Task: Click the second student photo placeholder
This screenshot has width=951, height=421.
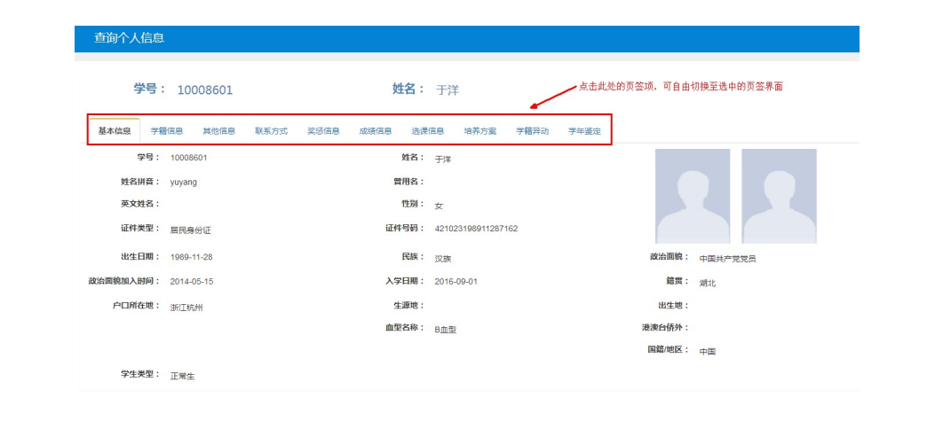Action: click(779, 196)
